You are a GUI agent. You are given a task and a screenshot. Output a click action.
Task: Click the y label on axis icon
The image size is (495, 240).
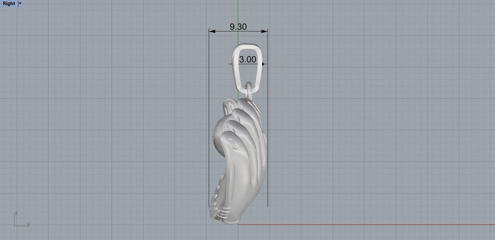pos(28,224)
